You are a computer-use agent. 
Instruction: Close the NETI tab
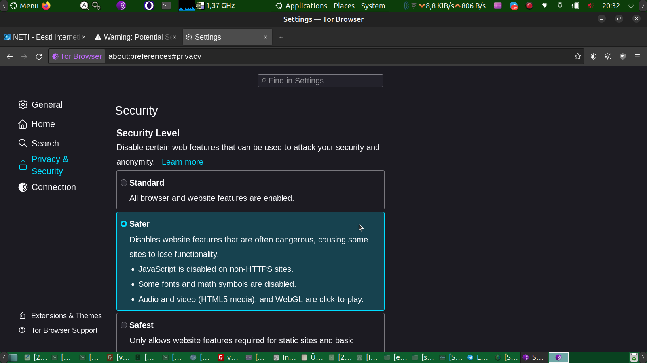pos(84,37)
